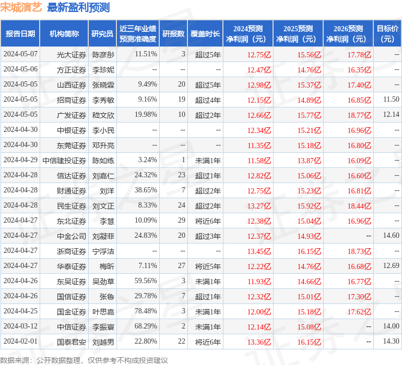402x365 pixels.
Task: Click target price 14.30
Action: (x=391, y=341)
